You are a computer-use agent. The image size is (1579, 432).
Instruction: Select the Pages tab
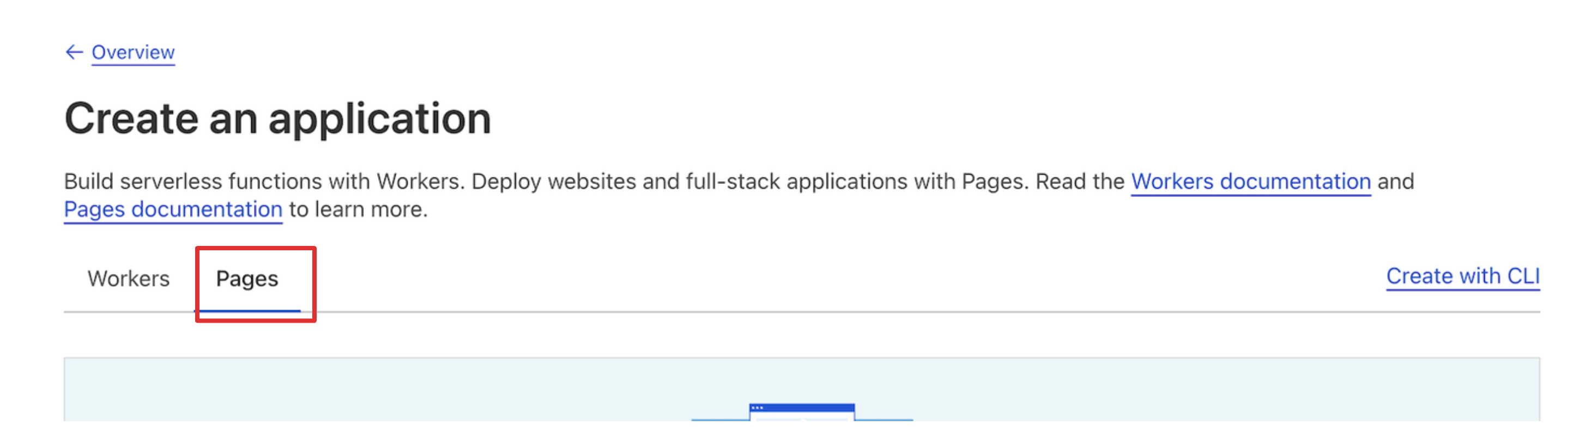pos(247,279)
